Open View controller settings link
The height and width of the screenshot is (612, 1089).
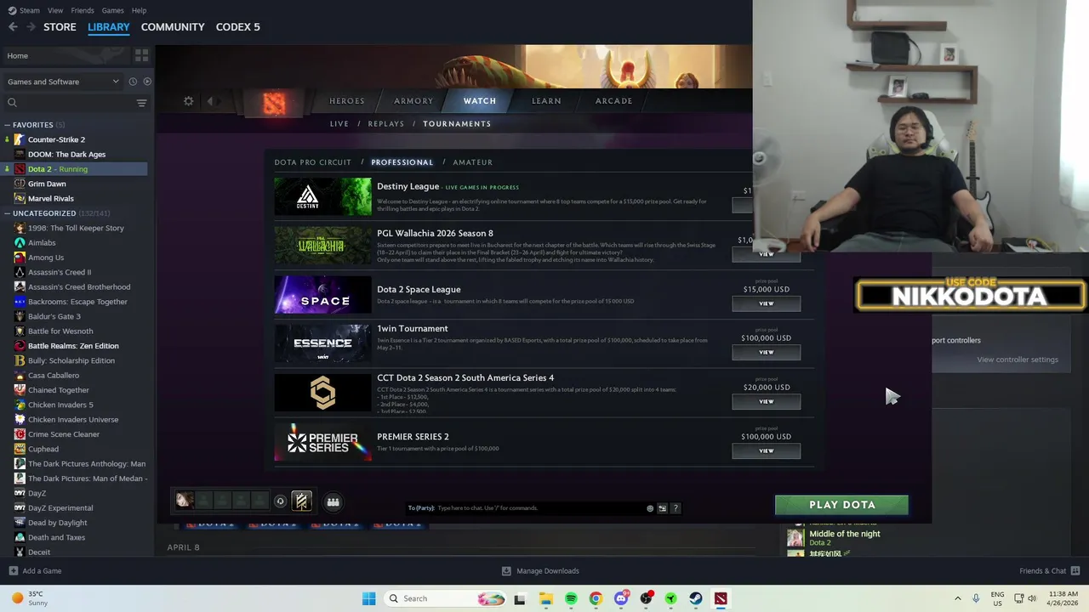[1018, 360]
